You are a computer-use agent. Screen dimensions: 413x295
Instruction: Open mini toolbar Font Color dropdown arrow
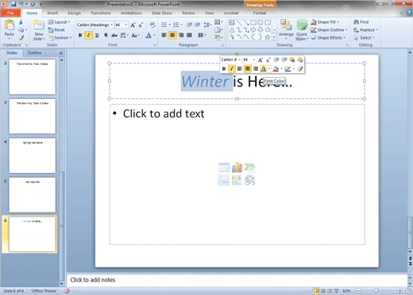[x=269, y=69]
